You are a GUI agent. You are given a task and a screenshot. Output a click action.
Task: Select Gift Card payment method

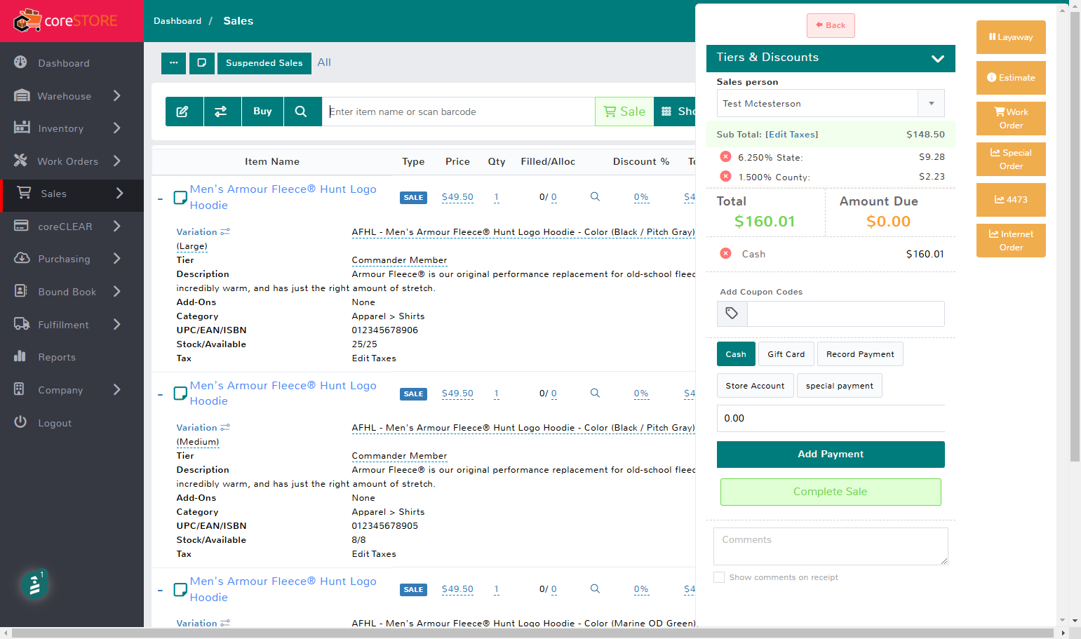tap(786, 354)
